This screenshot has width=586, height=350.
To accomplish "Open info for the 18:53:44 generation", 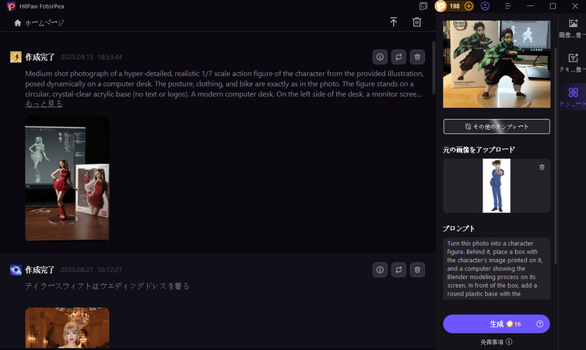I will tap(380, 57).
